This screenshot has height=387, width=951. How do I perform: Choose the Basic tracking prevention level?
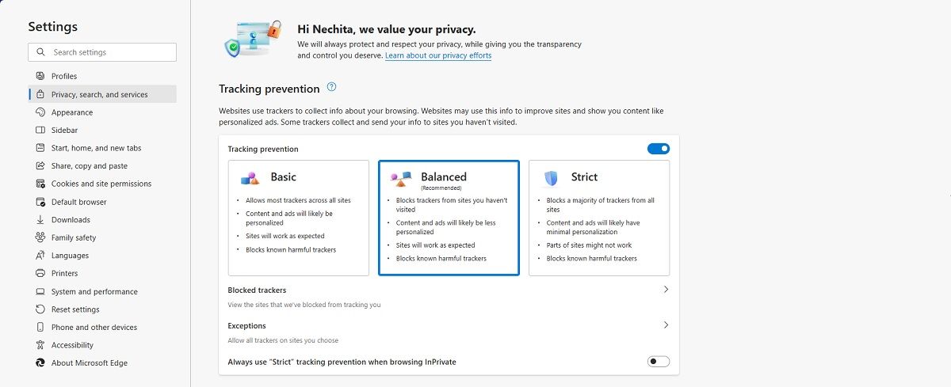298,218
